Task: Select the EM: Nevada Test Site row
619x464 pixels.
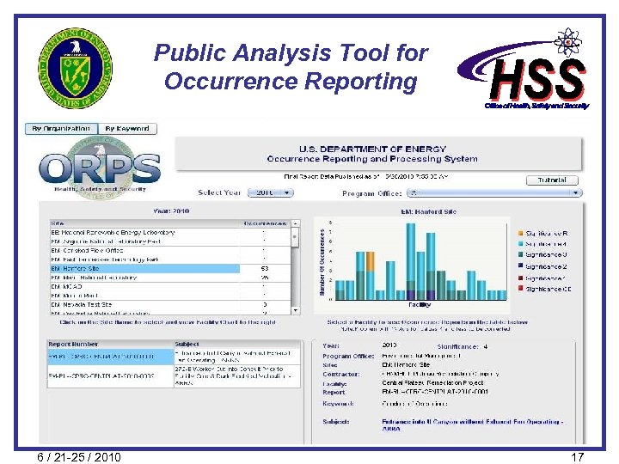Action: pyautogui.click(x=170, y=304)
